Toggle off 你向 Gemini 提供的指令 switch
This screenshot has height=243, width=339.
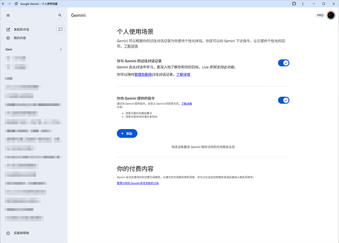click(x=283, y=100)
